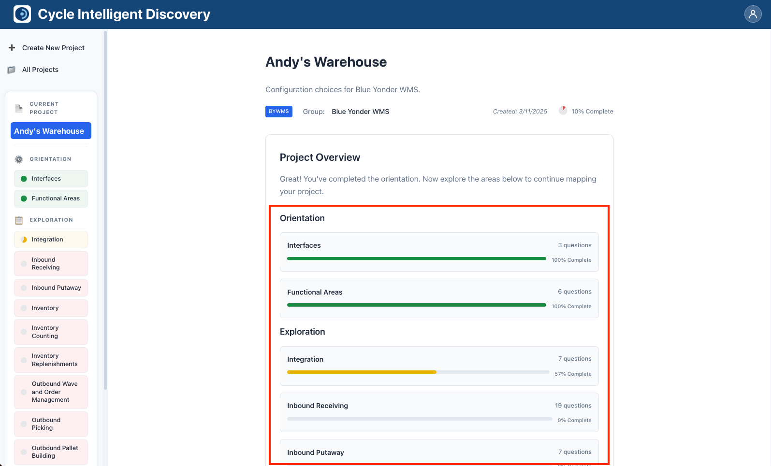
Task: Open Interfaces in the sidebar Orientation section
Action: [51, 179]
